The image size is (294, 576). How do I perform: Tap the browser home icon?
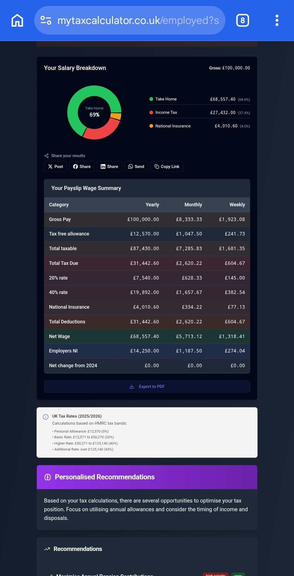pos(17,20)
